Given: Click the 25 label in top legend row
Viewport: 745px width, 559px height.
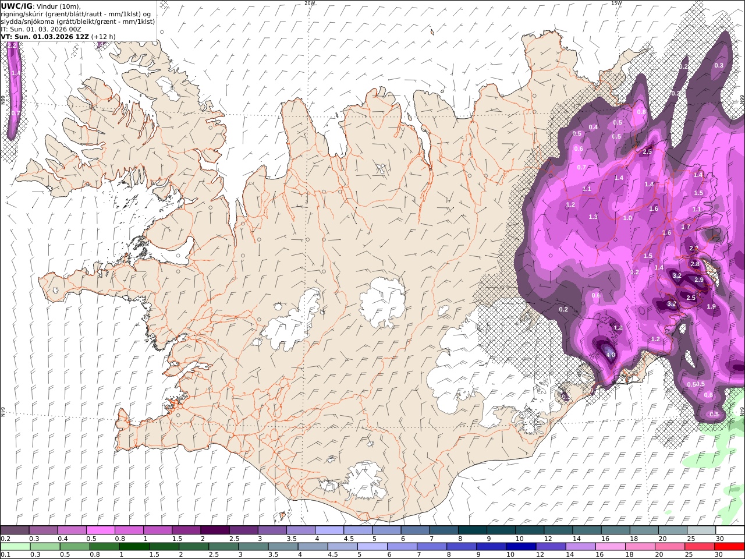Looking at the screenshot, I should 692,539.
